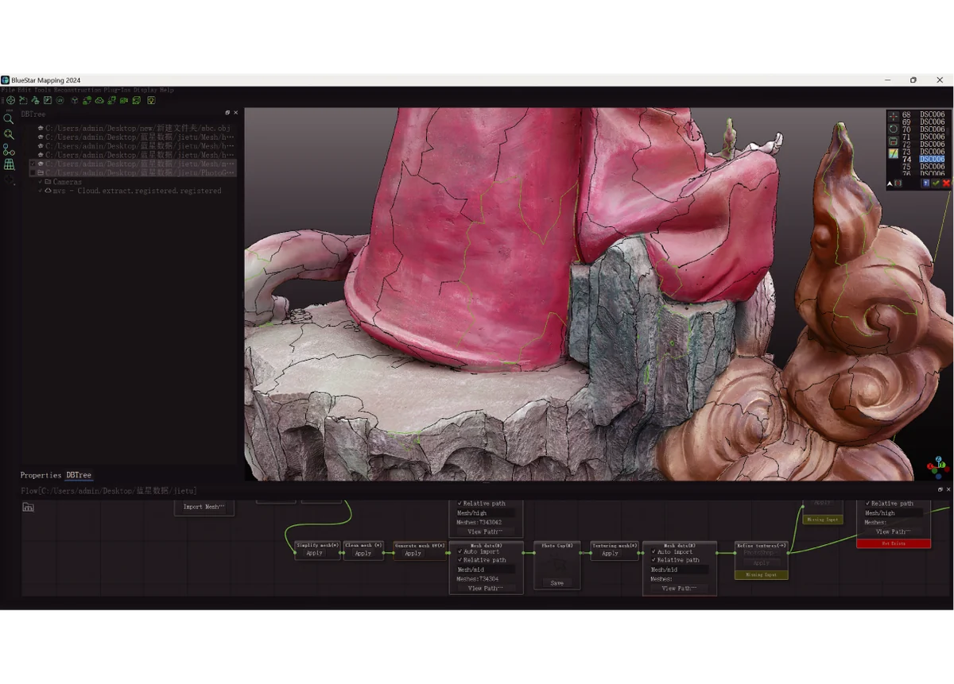Click Apply on the Generate mesh UV node
This screenshot has height=684, width=954.
(413, 553)
